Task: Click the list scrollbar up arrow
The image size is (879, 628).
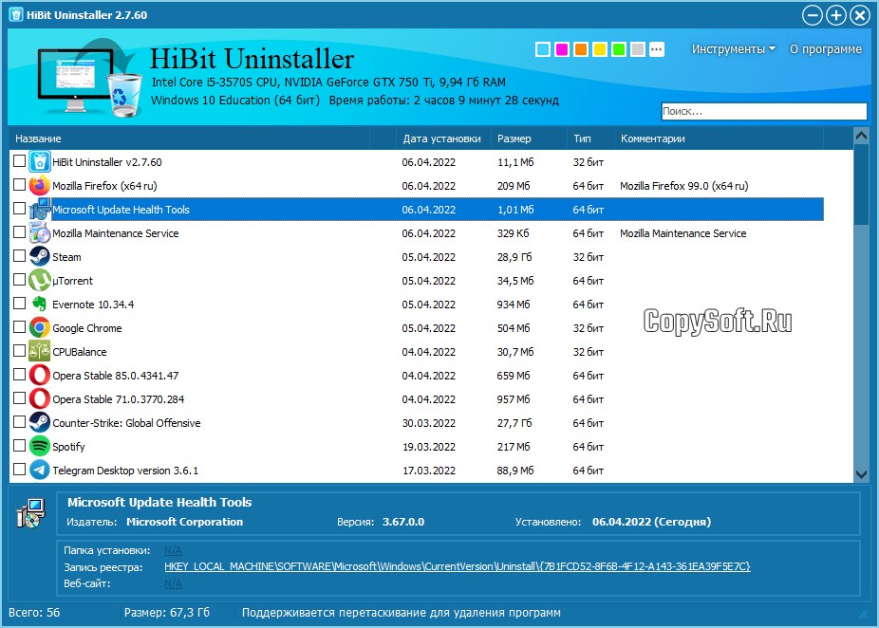Action: [861, 136]
